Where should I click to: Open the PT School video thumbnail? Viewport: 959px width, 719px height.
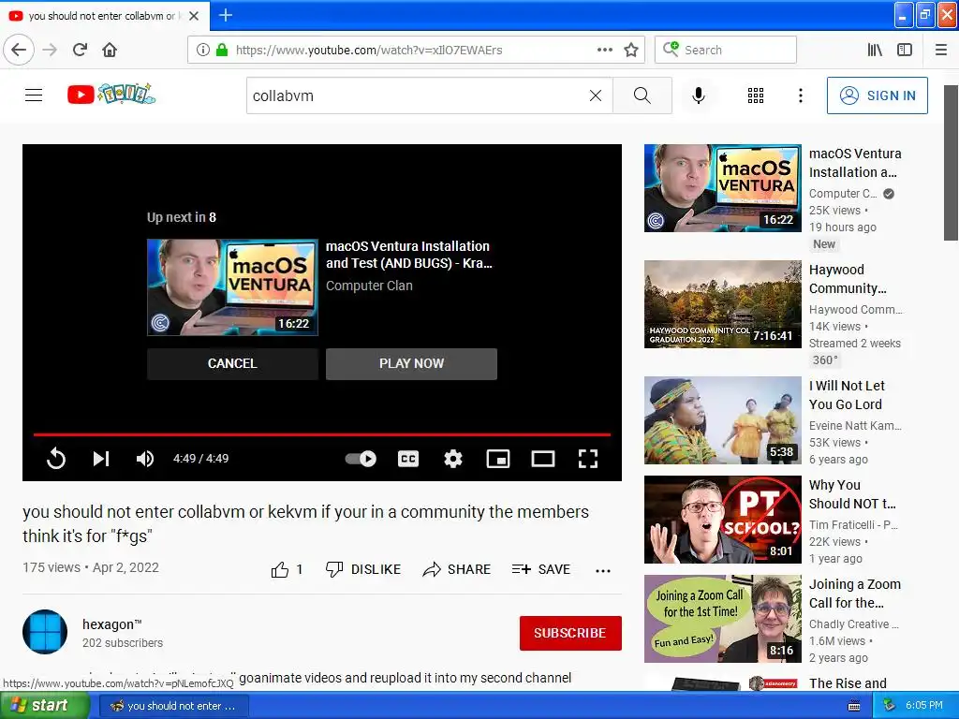722,519
